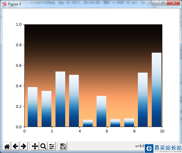This screenshot has height=153, width=182.
Task: Click the bar between x=2 and 3
Action: pos(60,99)
